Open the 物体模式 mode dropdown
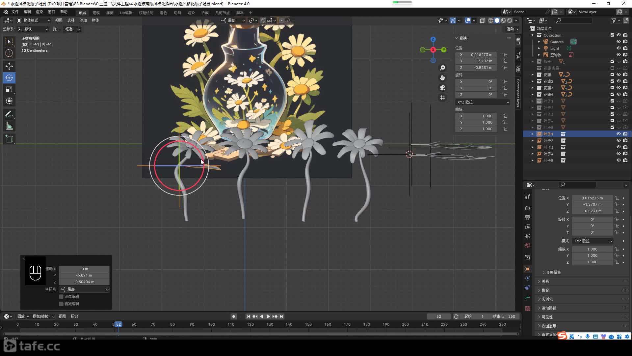The image size is (632, 356). point(34,20)
